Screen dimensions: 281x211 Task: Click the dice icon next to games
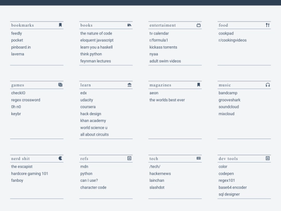[60, 85]
